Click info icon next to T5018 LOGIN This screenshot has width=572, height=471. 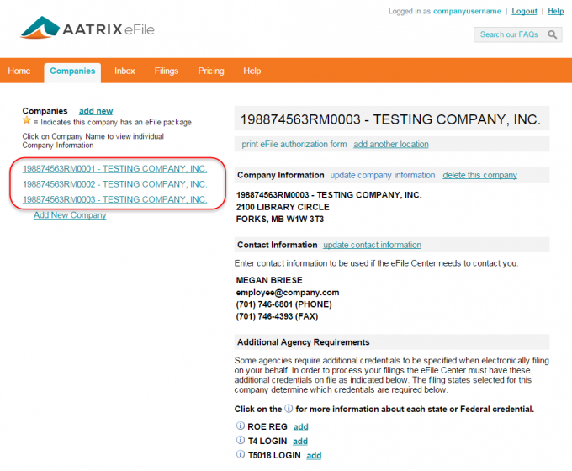[x=241, y=456]
